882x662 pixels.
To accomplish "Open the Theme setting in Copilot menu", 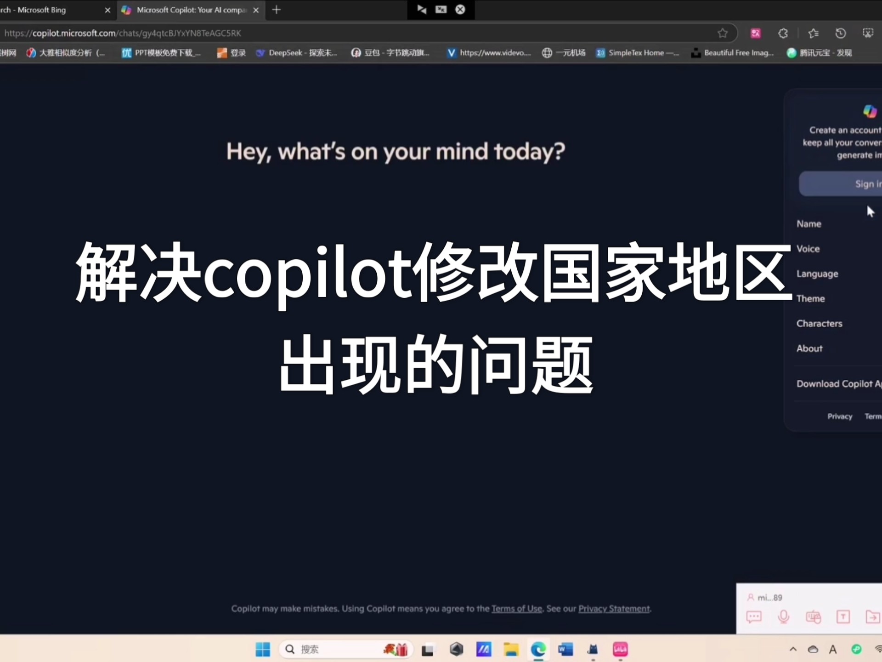I will pos(810,299).
